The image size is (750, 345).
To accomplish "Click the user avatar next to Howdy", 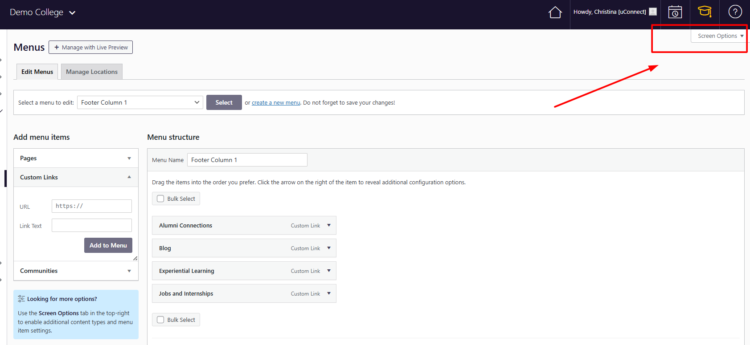I will pyautogui.click(x=653, y=12).
